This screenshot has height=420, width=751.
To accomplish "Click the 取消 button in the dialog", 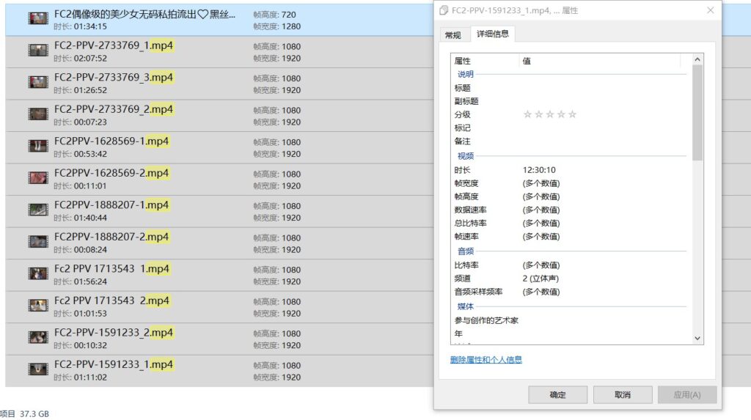I will tap(623, 395).
